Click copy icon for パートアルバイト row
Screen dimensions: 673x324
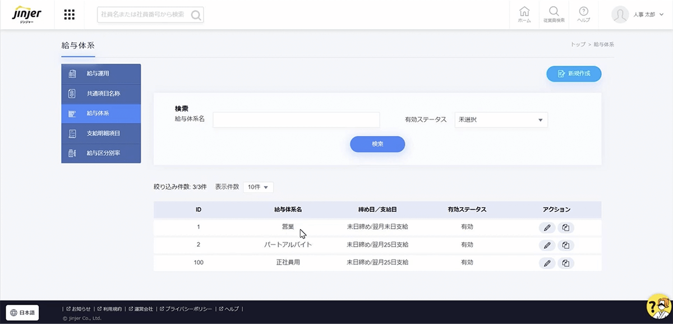[x=566, y=245]
